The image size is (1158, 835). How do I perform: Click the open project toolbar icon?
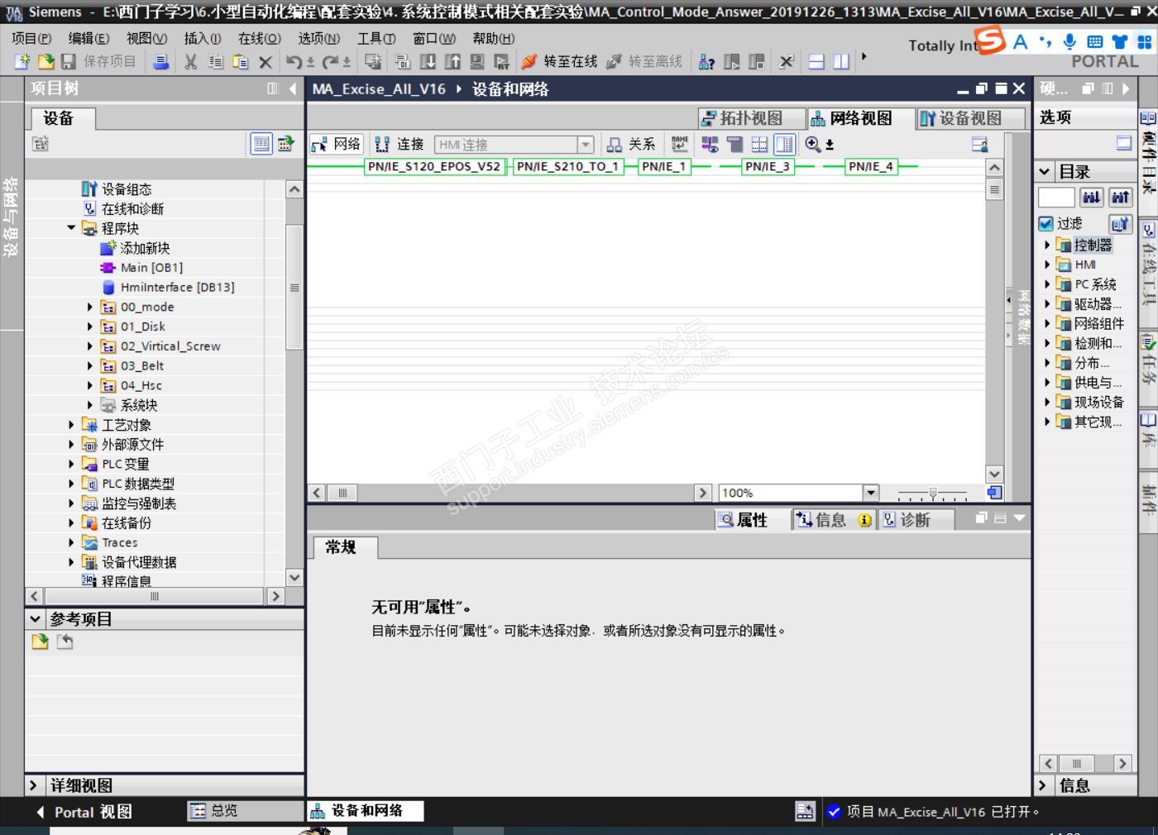(45, 62)
